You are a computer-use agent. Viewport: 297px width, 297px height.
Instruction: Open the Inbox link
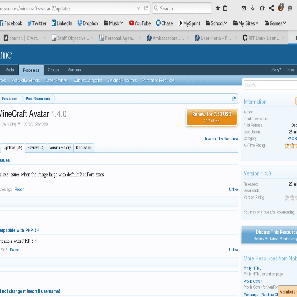pyautogui.click(x=291, y=70)
